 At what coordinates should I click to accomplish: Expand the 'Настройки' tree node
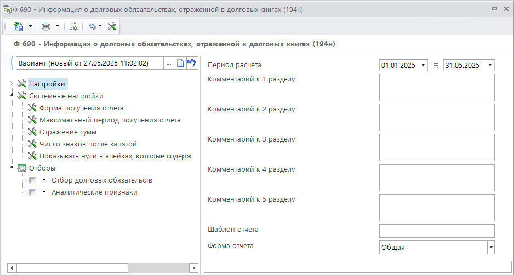point(10,84)
